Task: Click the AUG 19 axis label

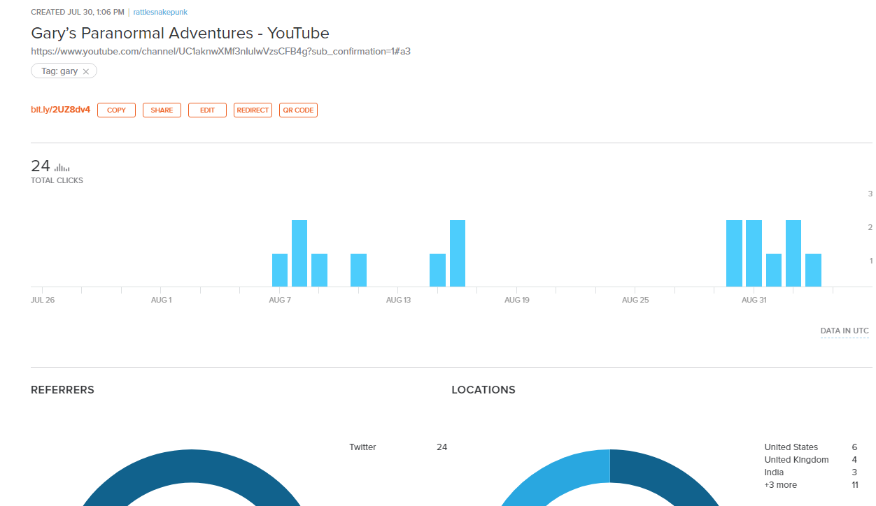Action: coord(516,300)
